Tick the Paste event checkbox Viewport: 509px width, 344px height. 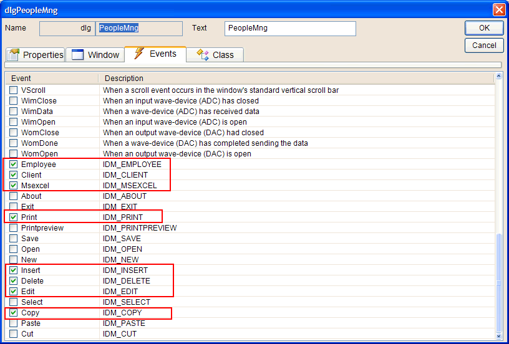(13, 323)
